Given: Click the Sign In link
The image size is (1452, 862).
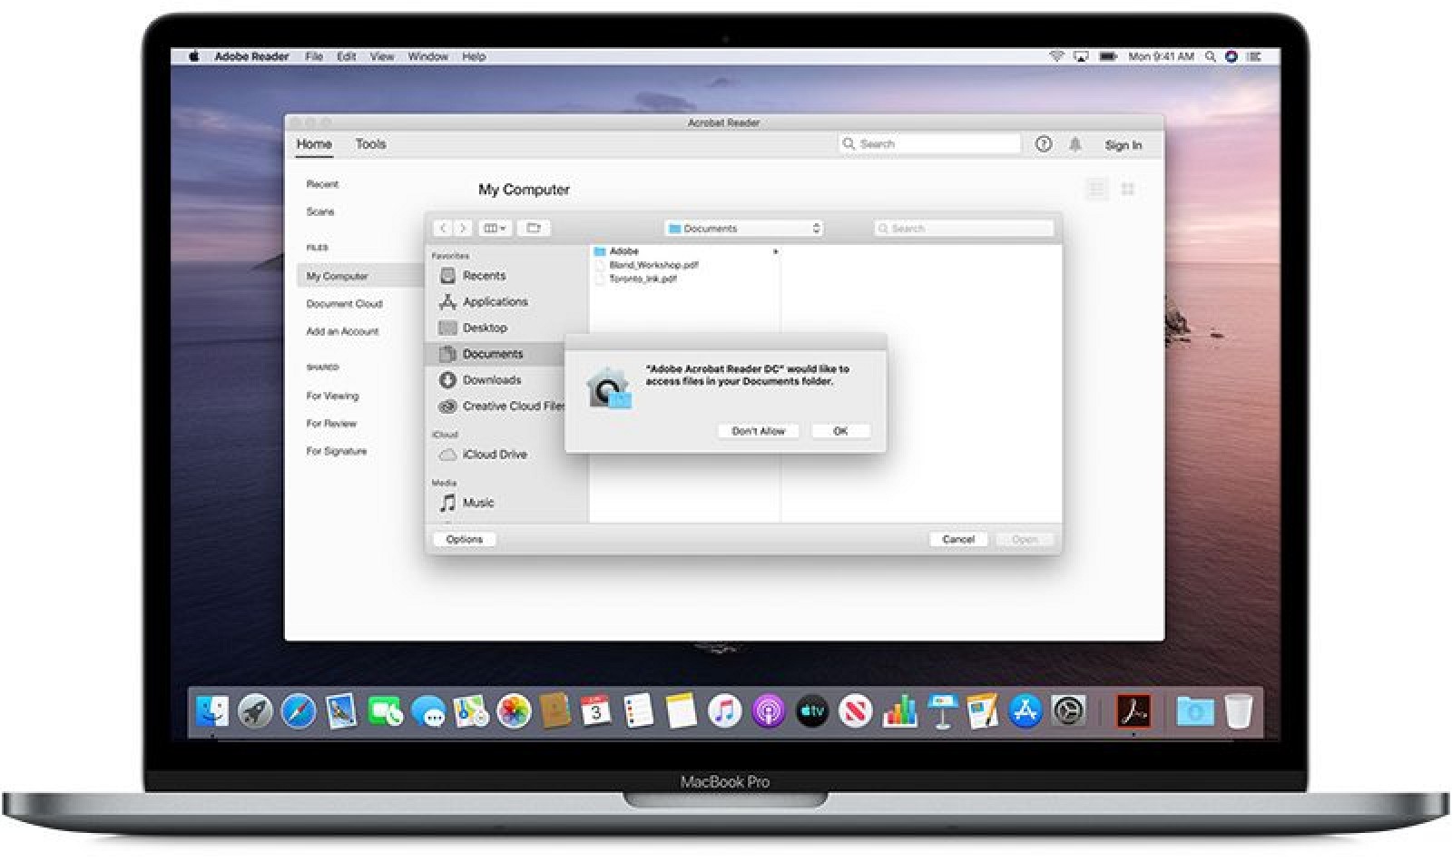Looking at the screenshot, I should tap(1123, 145).
